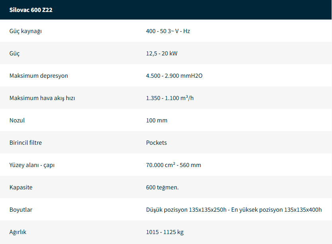332x244 pixels.
Task: Click the Nozul label
Action: (17, 120)
